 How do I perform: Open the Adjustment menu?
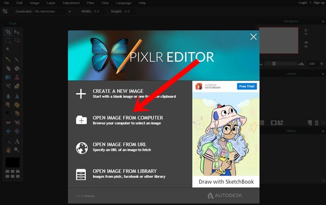[71, 3]
